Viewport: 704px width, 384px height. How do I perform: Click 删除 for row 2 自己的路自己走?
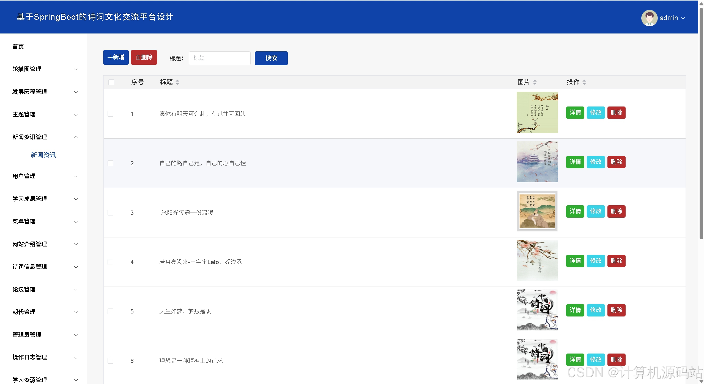616,162
